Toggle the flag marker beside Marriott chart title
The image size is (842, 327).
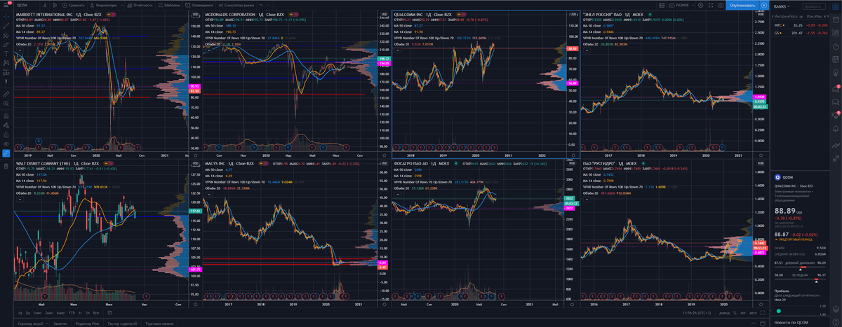click(111, 15)
